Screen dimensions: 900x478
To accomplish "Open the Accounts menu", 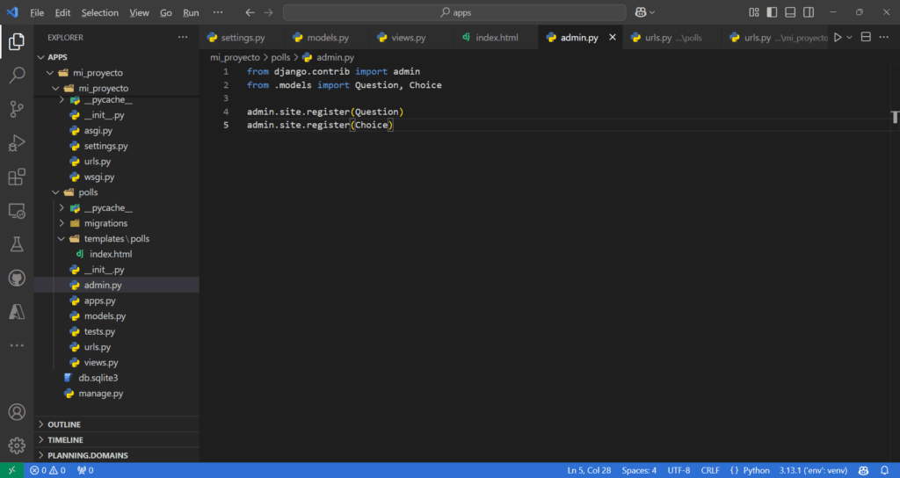I will tap(17, 412).
